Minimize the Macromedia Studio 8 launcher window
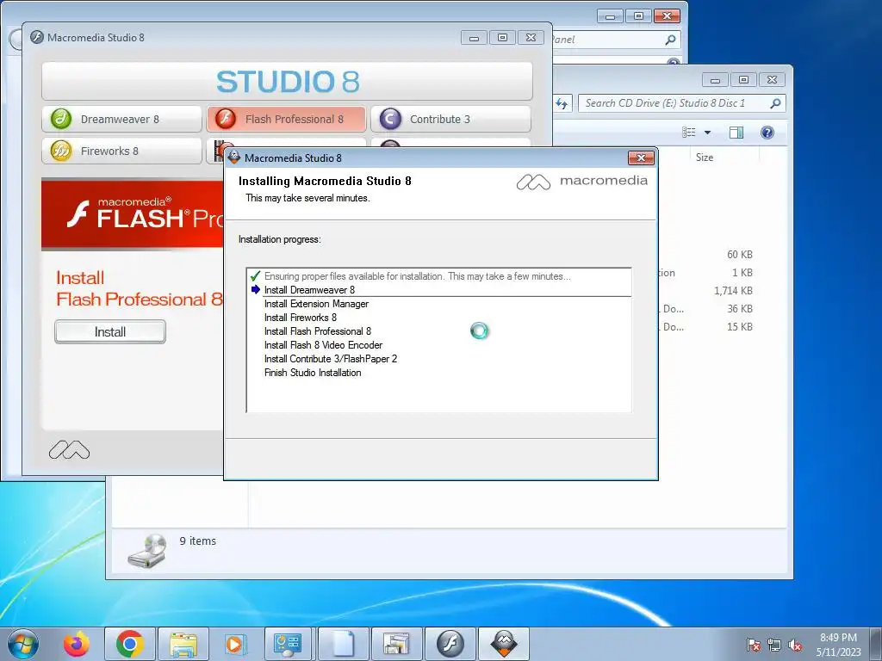The height and width of the screenshot is (661, 882). pos(475,38)
